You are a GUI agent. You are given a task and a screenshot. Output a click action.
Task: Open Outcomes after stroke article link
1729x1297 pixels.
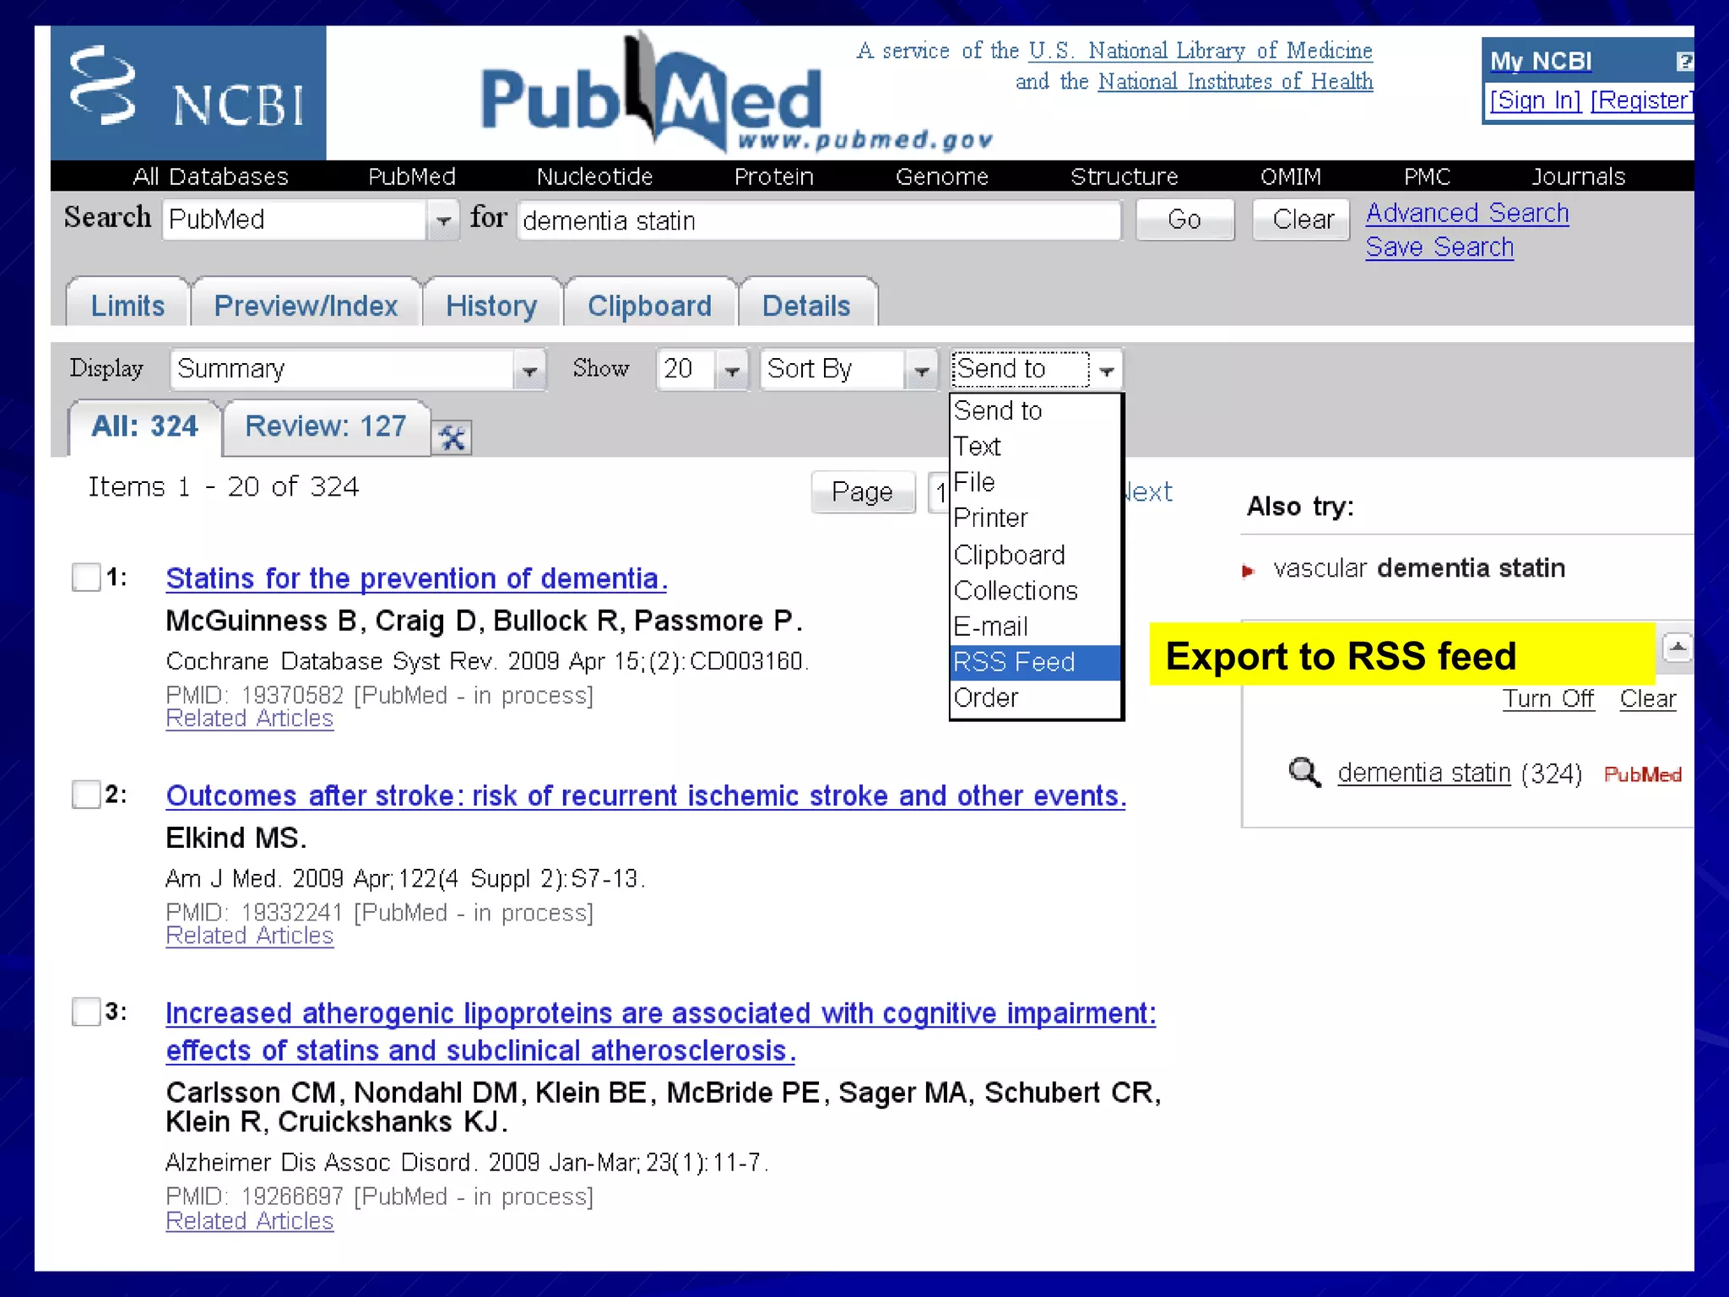(646, 795)
